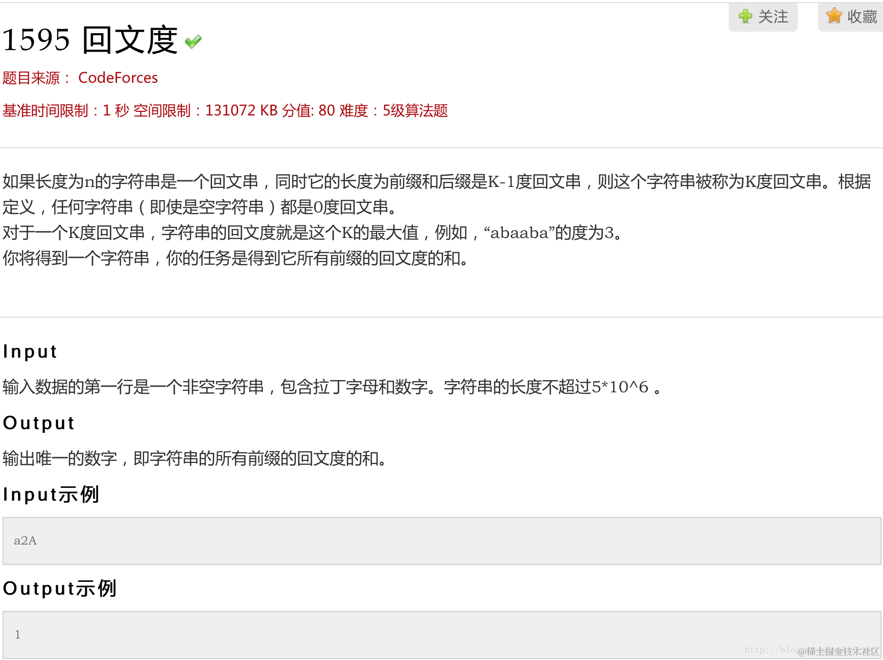Click the line starting 如果长度为n的字符串
Image resolution: width=883 pixels, height=660 pixels.
pos(437,182)
